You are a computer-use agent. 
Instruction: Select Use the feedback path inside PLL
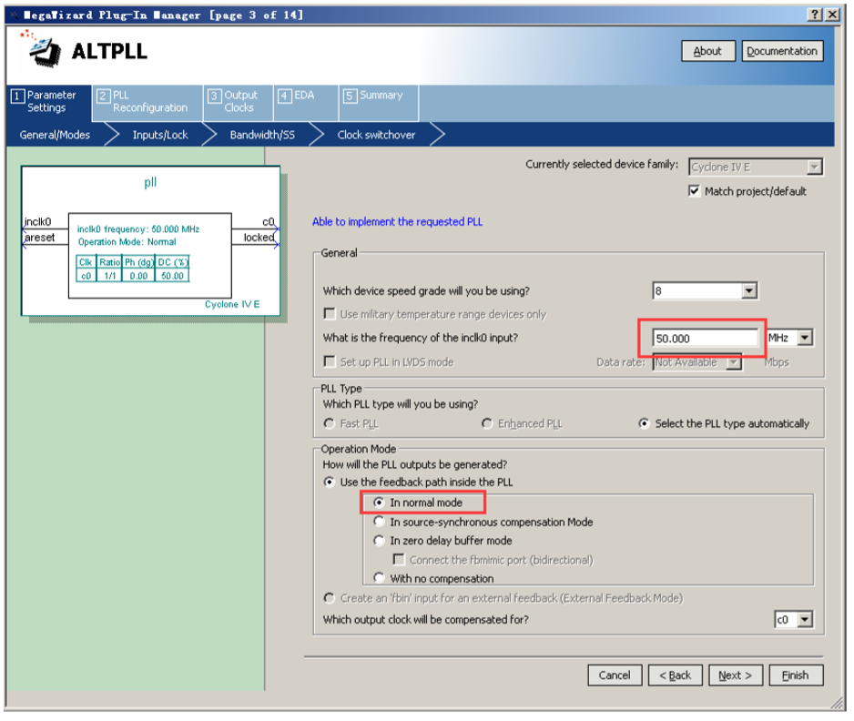pos(329,482)
